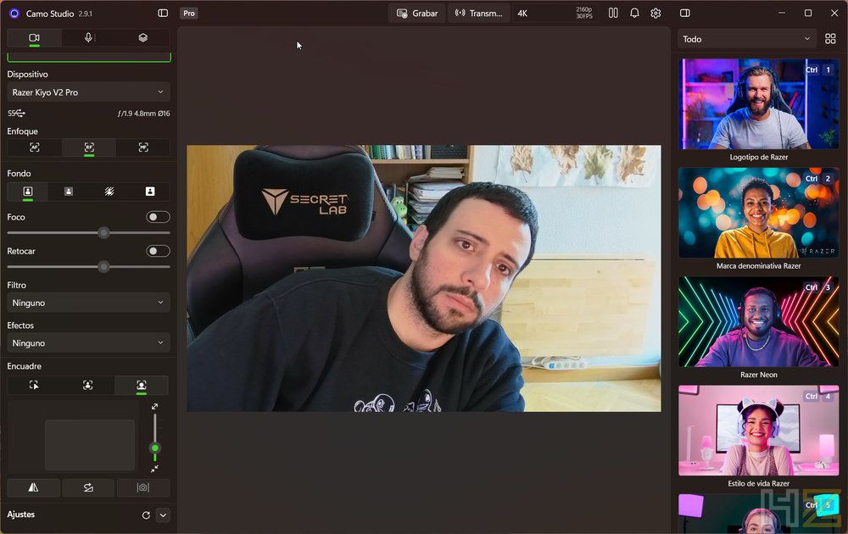The image size is (848, 534).
Task: Click the Transm... streaming button
Action: pos(478,14)
